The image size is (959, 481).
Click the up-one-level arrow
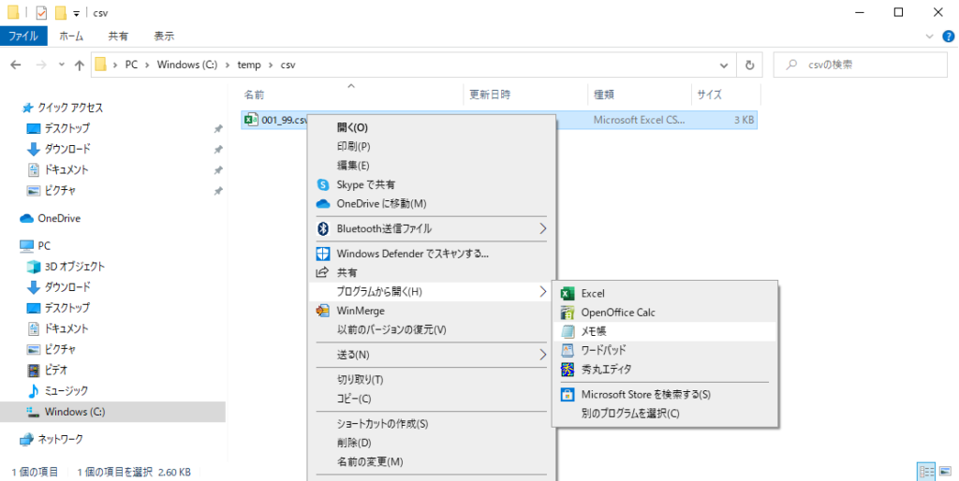coord(79,65)
